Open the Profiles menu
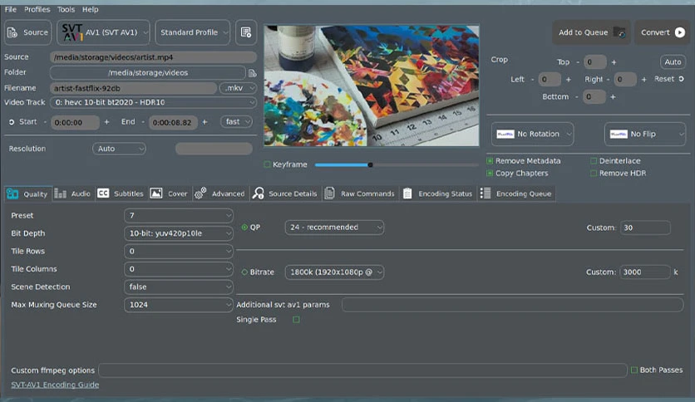Viewport: 695px width, 402px height. point(37,9)
